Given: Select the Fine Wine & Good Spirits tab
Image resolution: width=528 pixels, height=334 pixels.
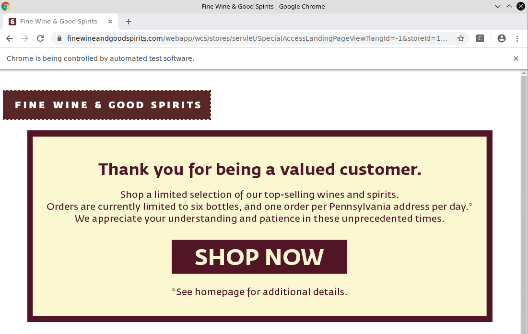Looking at the screenshot, I should [x=59, y=22].
